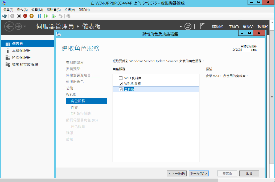Uncheck the WSUS 服務 checkbox
275x182 pixels.
coord(121,84)
